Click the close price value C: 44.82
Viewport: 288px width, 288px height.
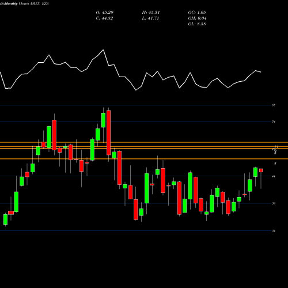point(104,18)
